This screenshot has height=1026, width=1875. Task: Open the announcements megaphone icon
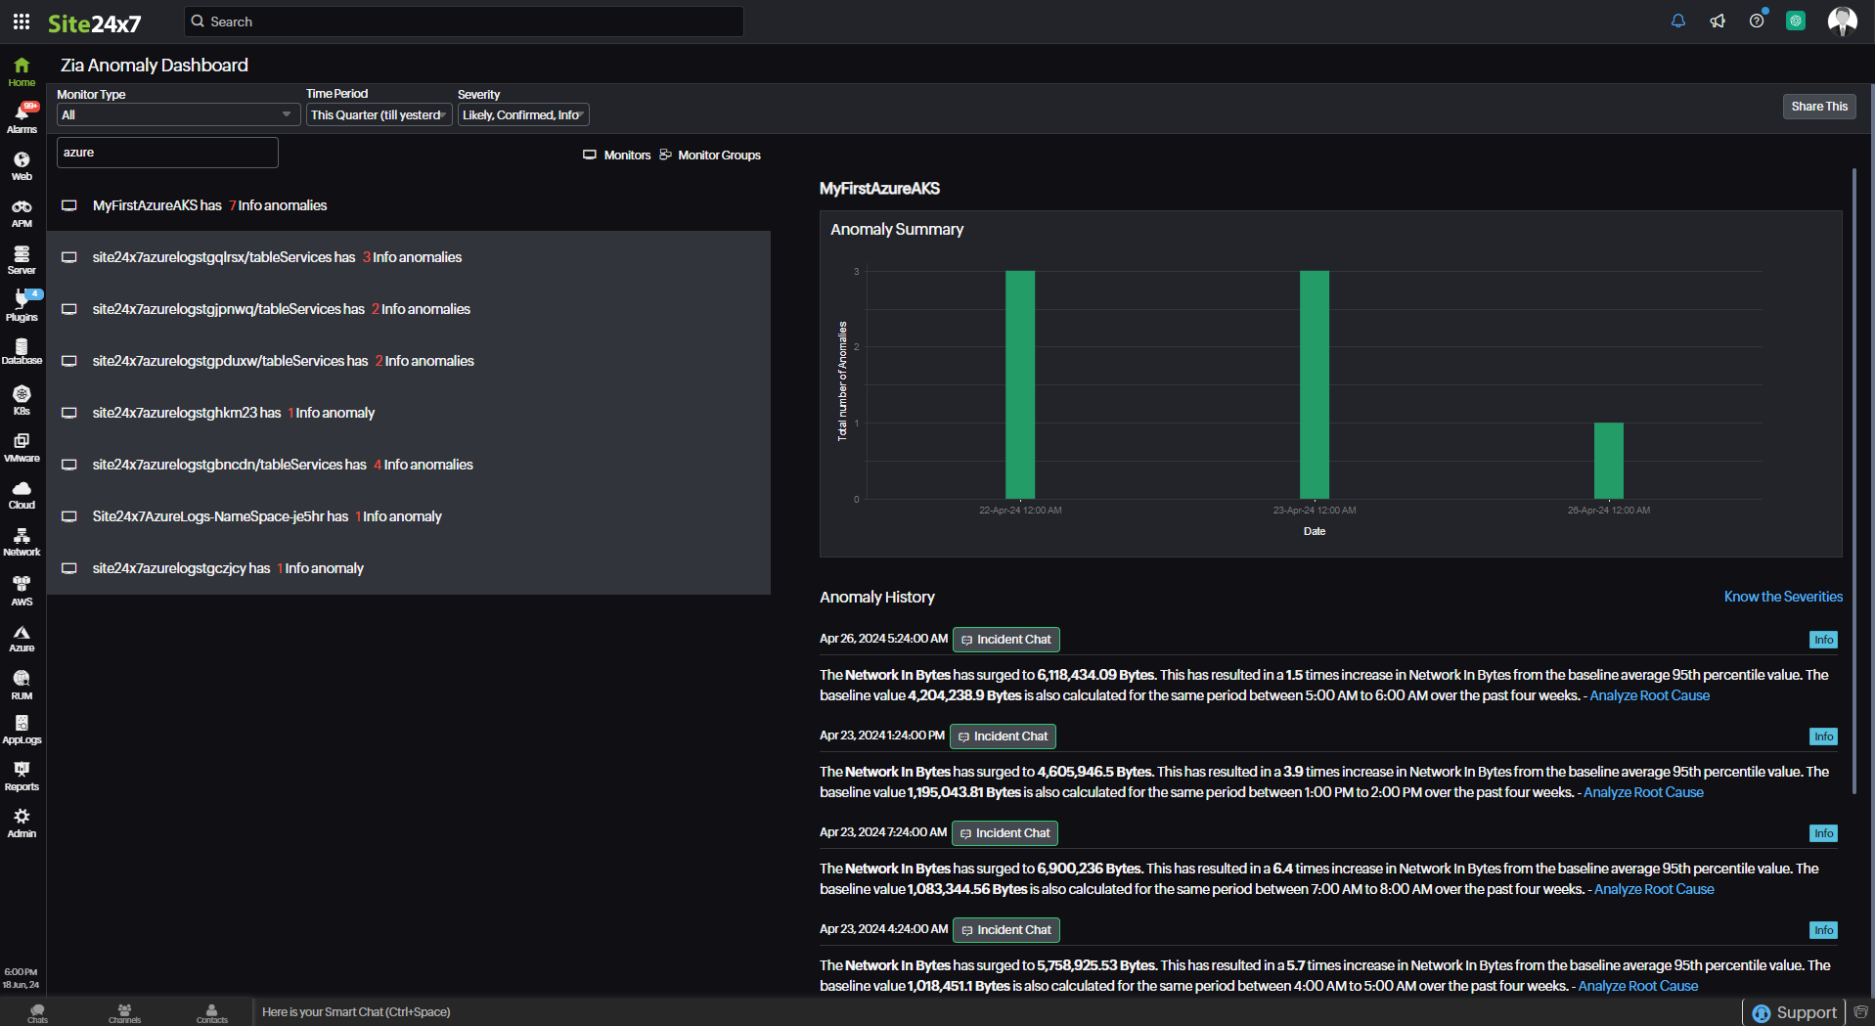point(1717,22)
